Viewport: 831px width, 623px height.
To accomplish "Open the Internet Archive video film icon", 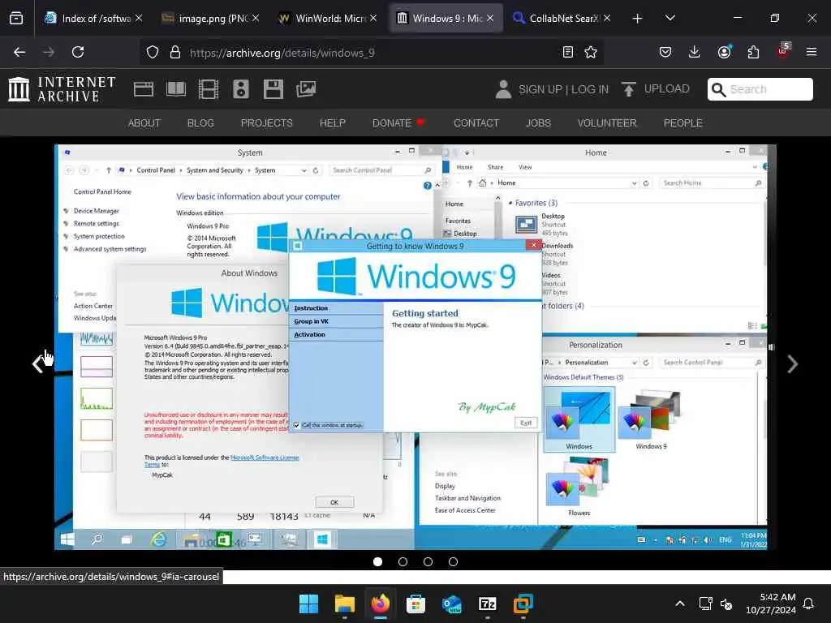I will click(209, 89).
